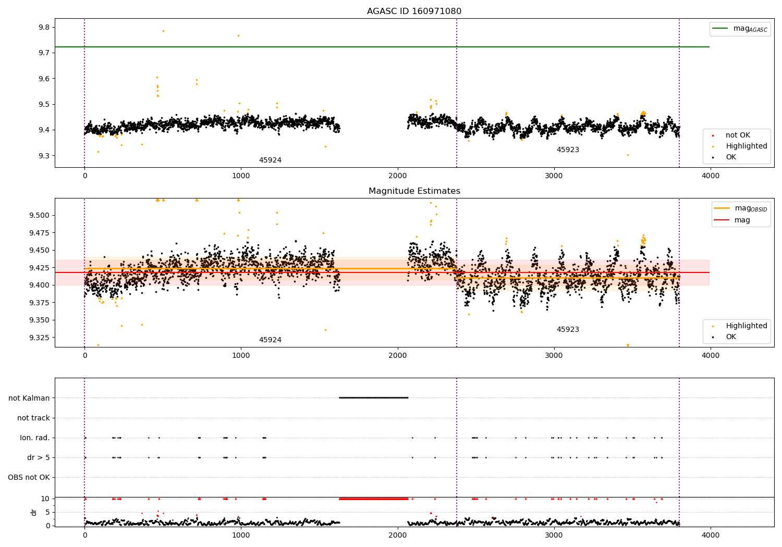Click the 'Ion. rad.' row label
Screen dimensions: 782x547
35,438
